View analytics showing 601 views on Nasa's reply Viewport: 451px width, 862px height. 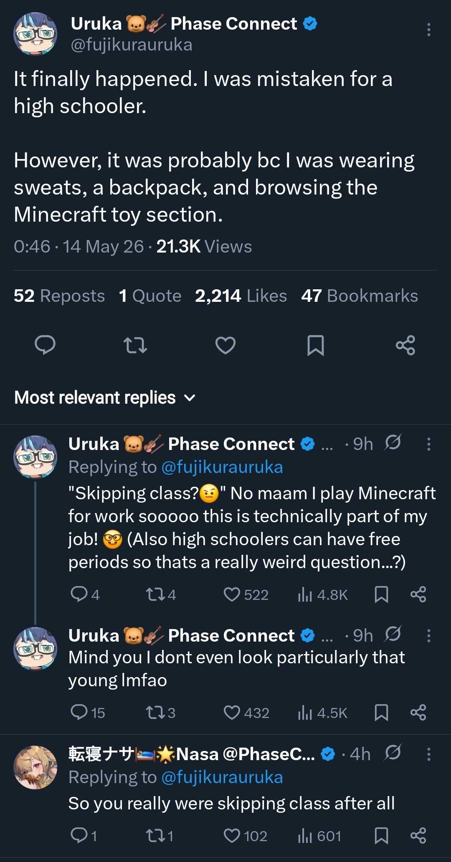pos(319,836)
